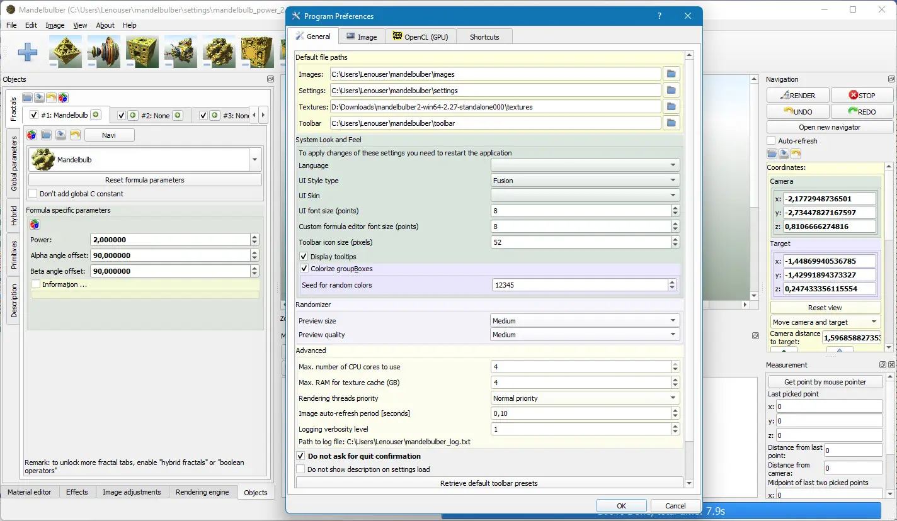Open the UI Style type dropdown
The image size is (897, 521).
pos(585,181)
